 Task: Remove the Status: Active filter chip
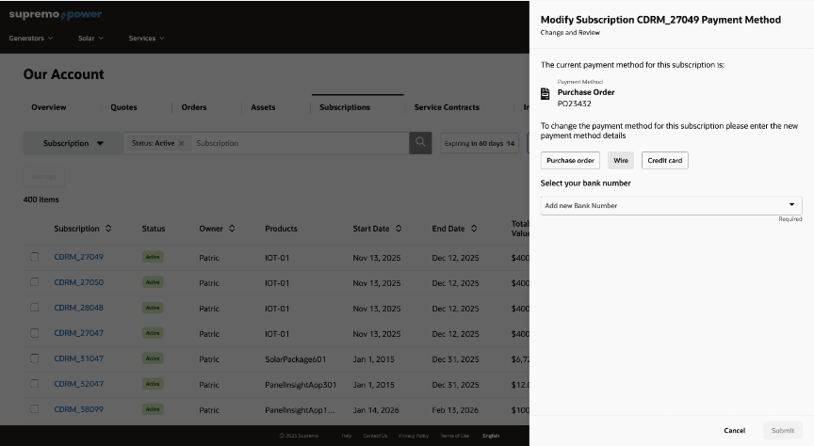pos(181,144)
